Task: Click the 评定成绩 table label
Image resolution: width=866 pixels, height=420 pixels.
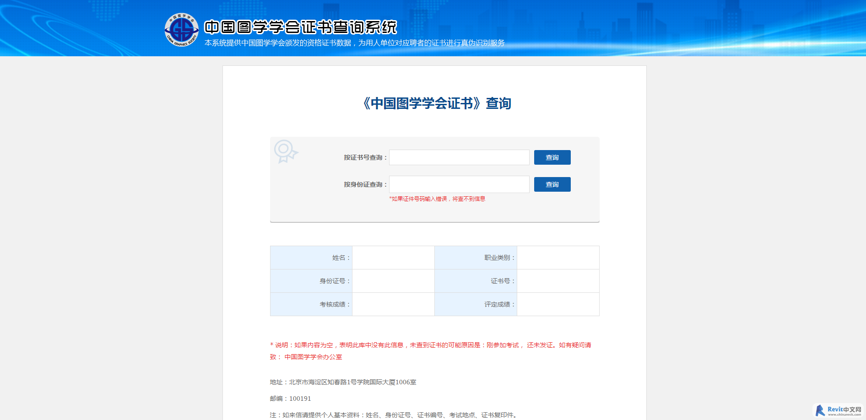Action: tap(499, 304)
